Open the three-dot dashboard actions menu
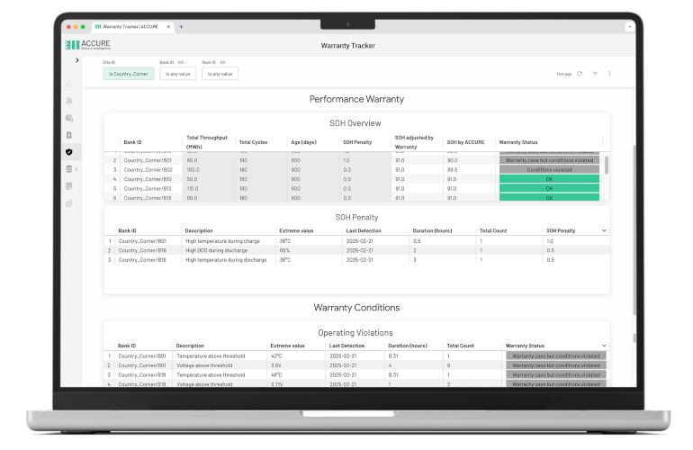 click(609, 74)
